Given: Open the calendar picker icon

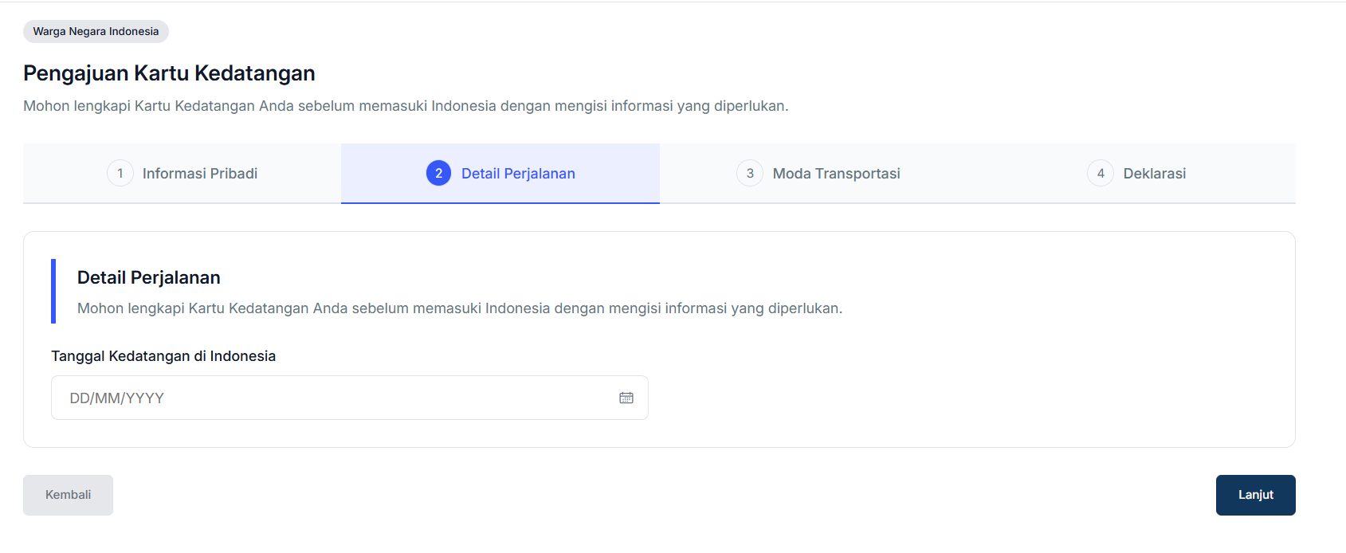Looking at the screenshot, I should (626, 398).
